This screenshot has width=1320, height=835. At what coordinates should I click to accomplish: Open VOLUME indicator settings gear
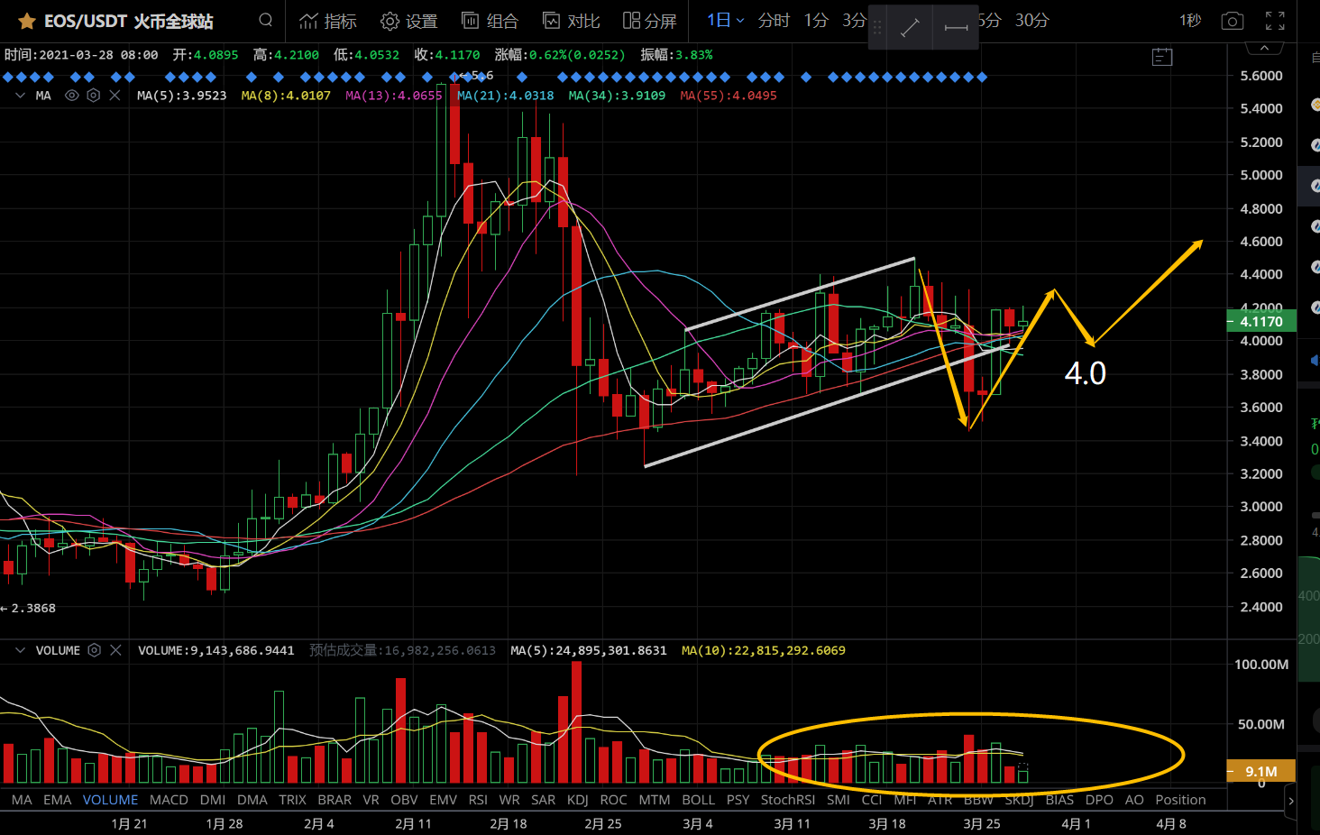[94, 650]
